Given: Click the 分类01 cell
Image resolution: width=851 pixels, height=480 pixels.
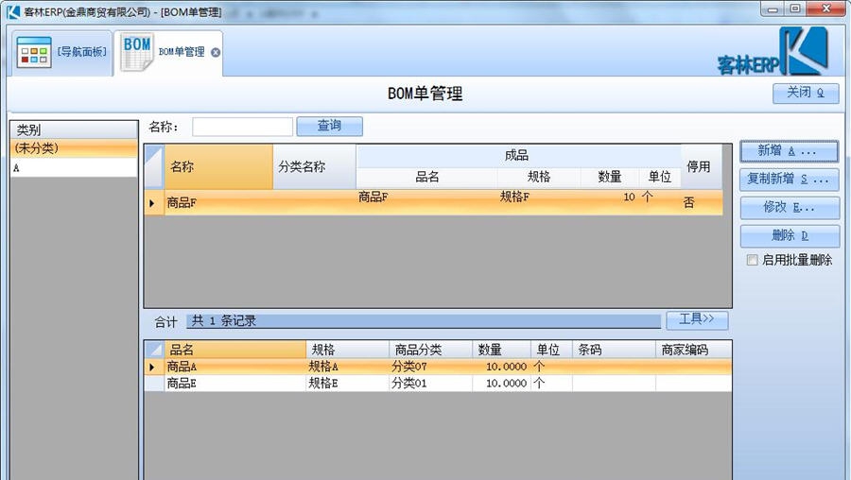Looking at the screenshot, I should point(430,383).
